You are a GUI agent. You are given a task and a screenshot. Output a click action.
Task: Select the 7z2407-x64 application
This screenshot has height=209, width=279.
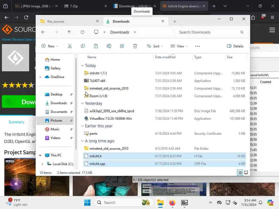point(165,81)
